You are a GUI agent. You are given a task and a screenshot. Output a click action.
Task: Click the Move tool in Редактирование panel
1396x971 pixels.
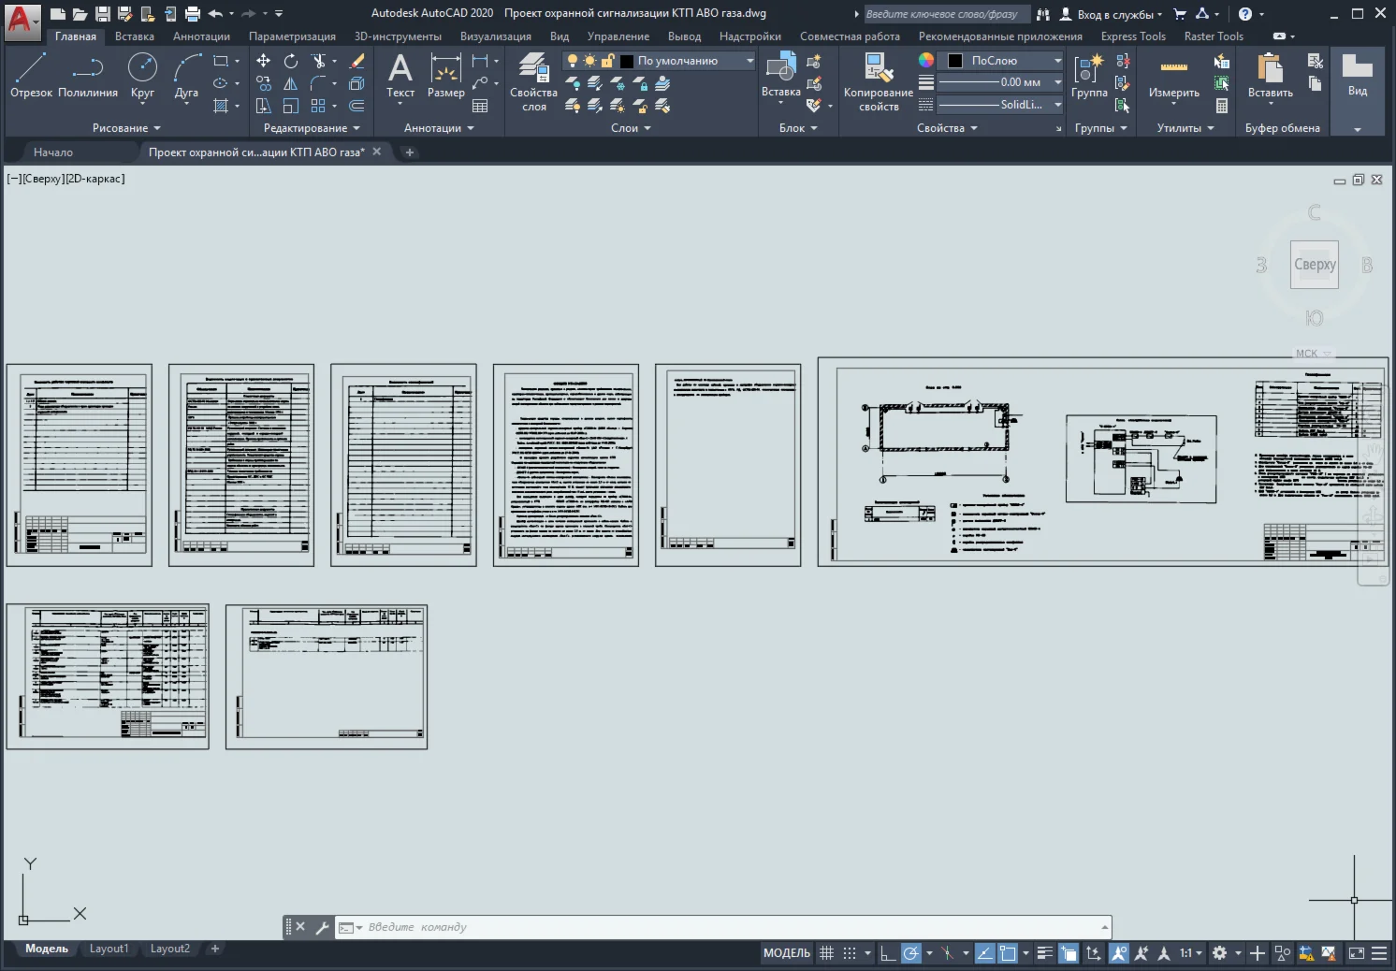(264, 61)
